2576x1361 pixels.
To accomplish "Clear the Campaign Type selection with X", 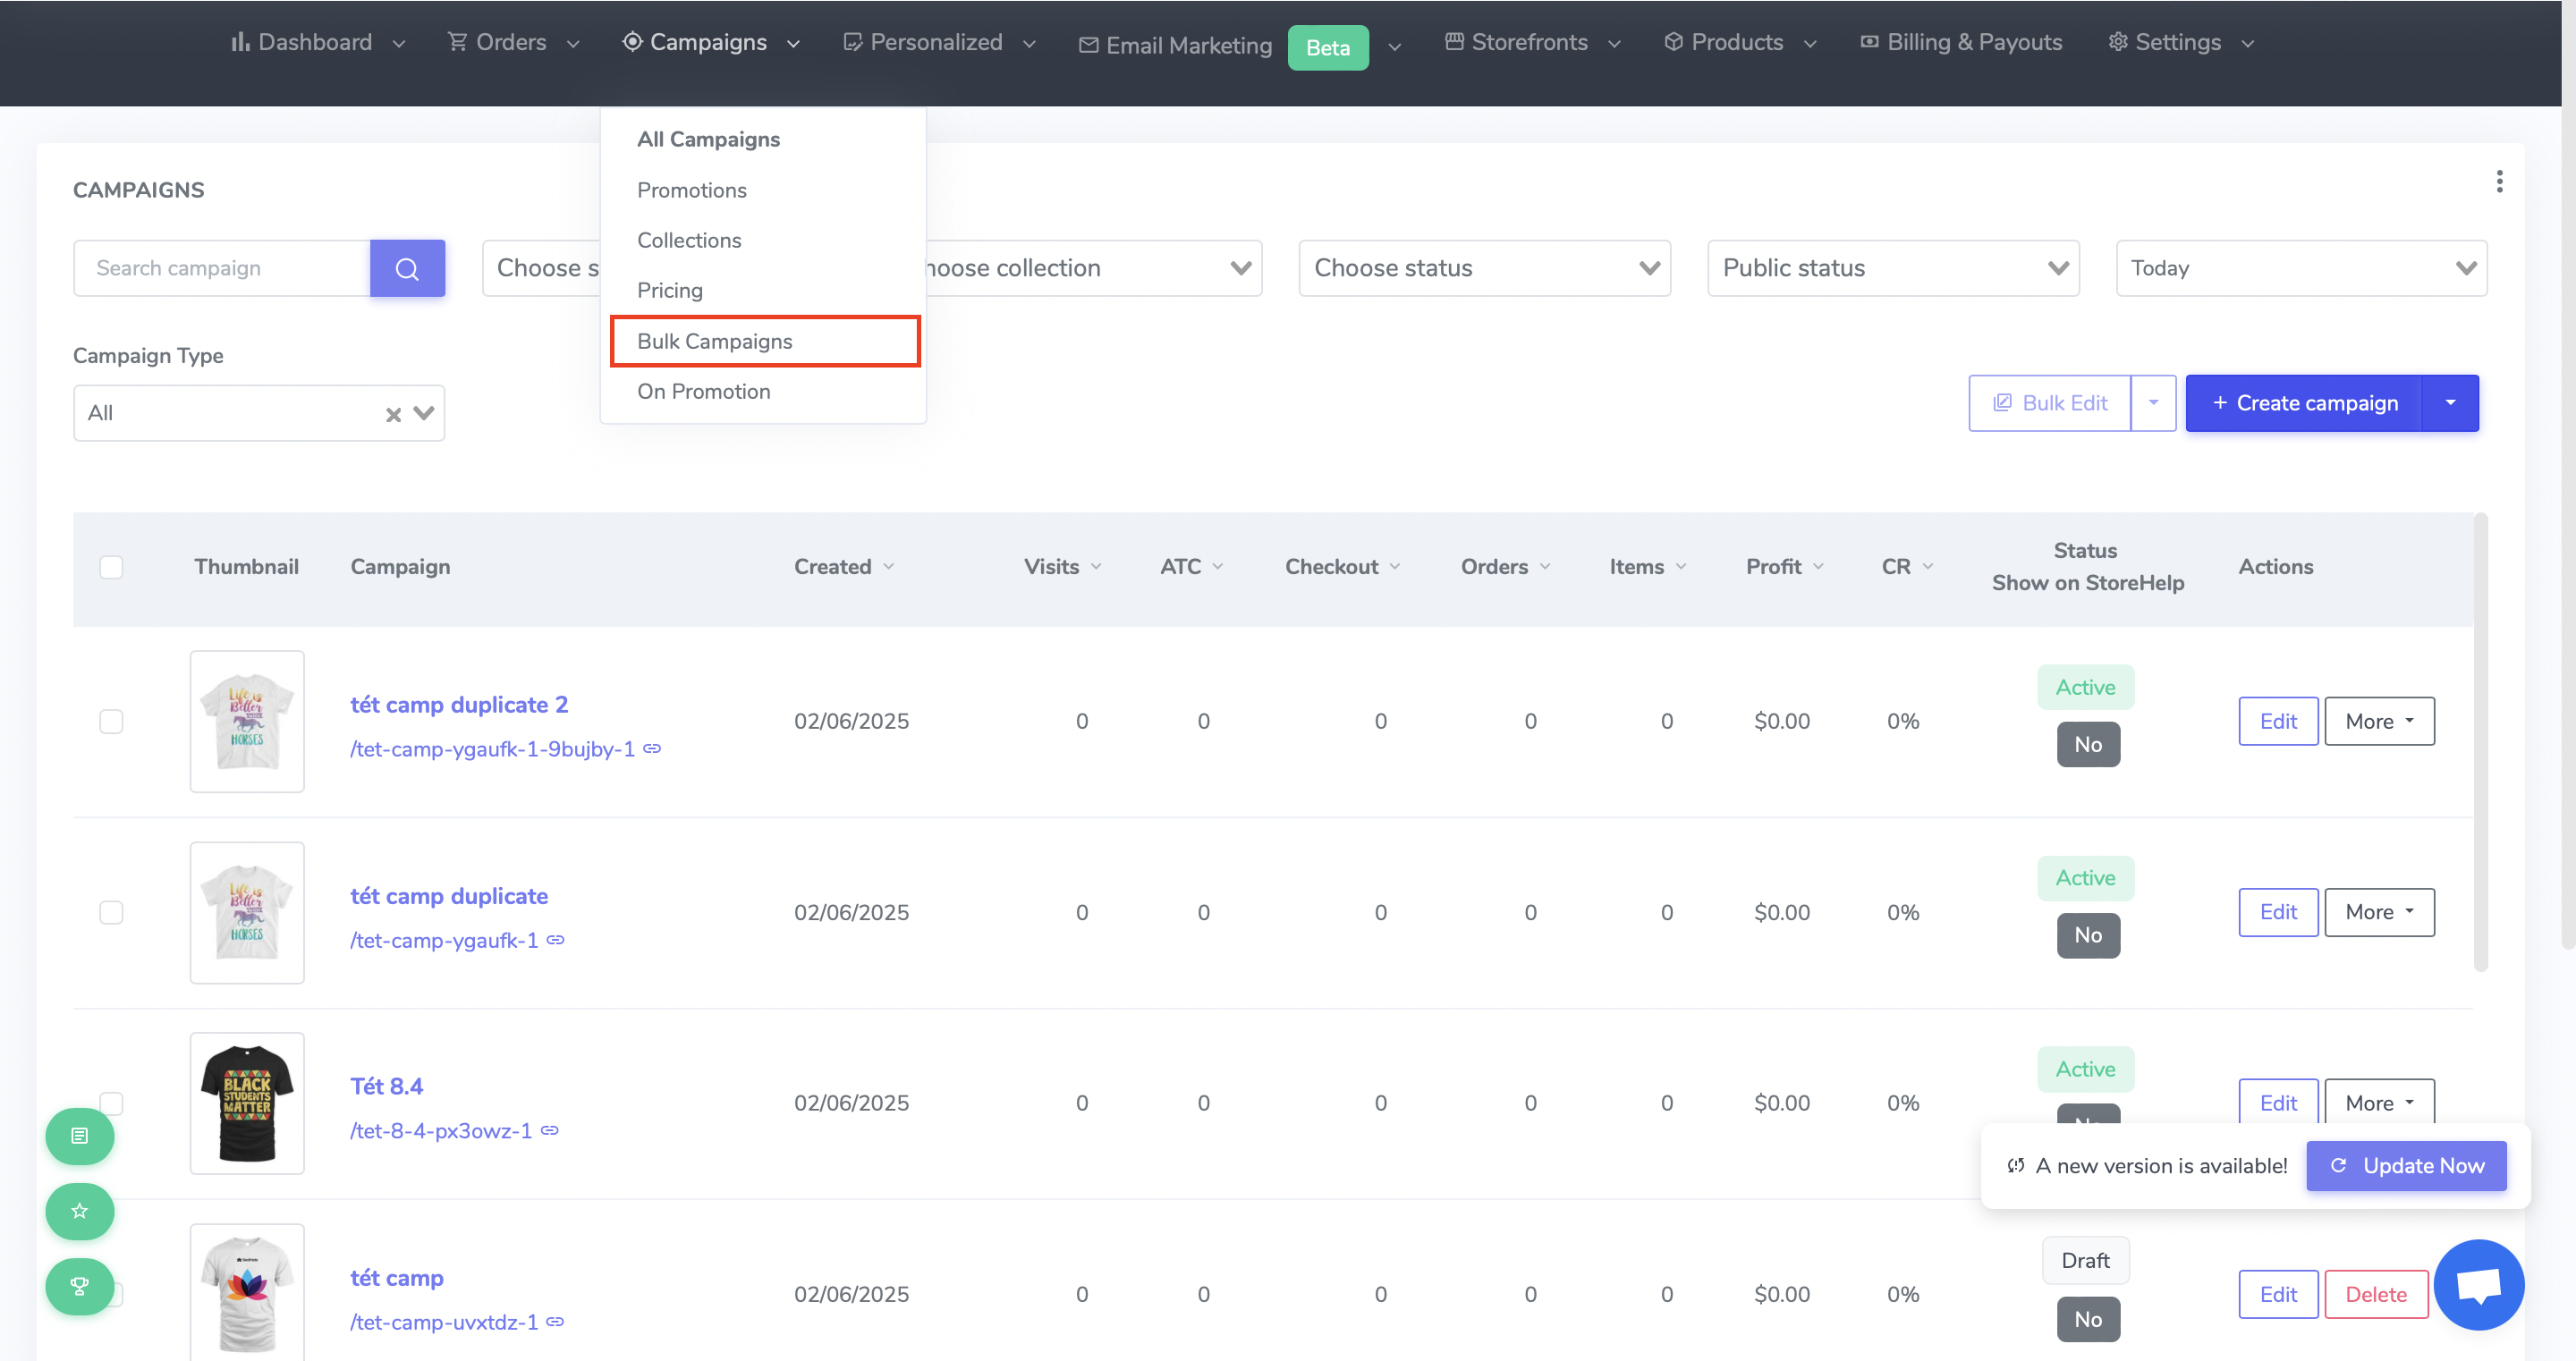I will click(393, 414).
